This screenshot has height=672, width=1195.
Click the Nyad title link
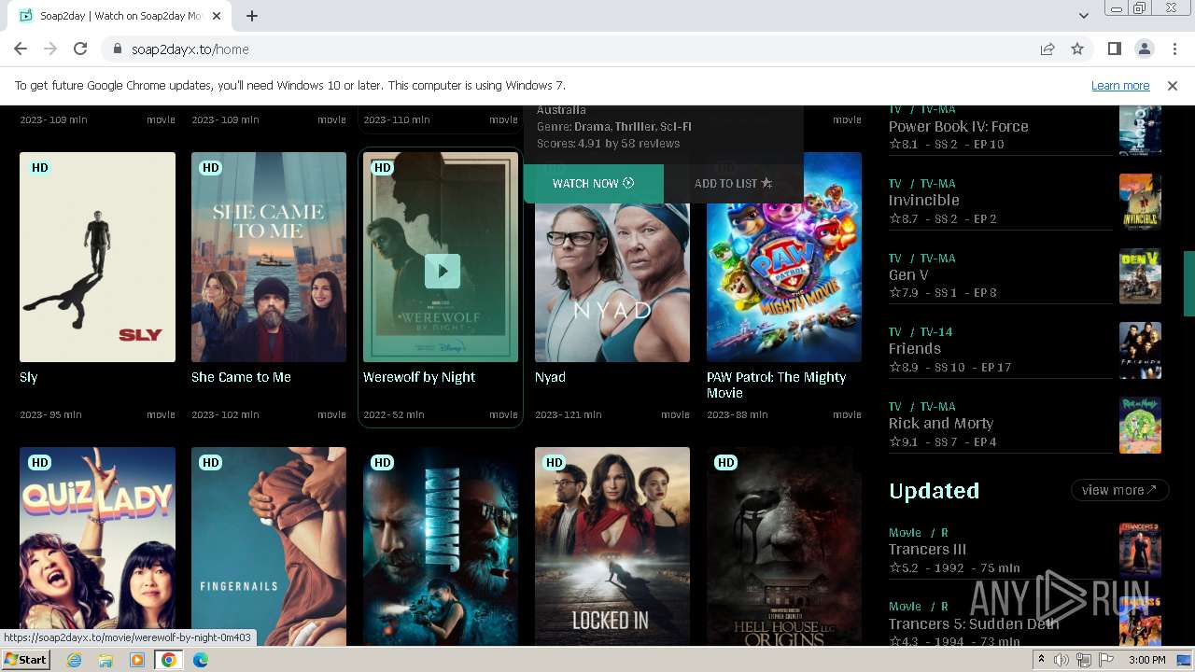coord(550,377)
